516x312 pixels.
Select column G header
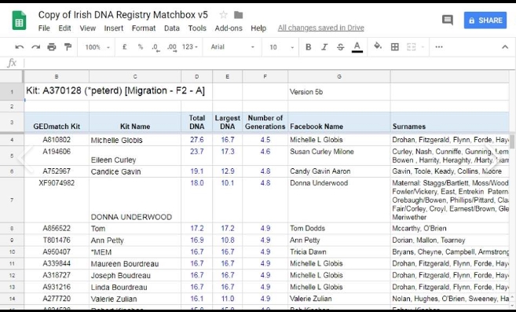point(339,76)
